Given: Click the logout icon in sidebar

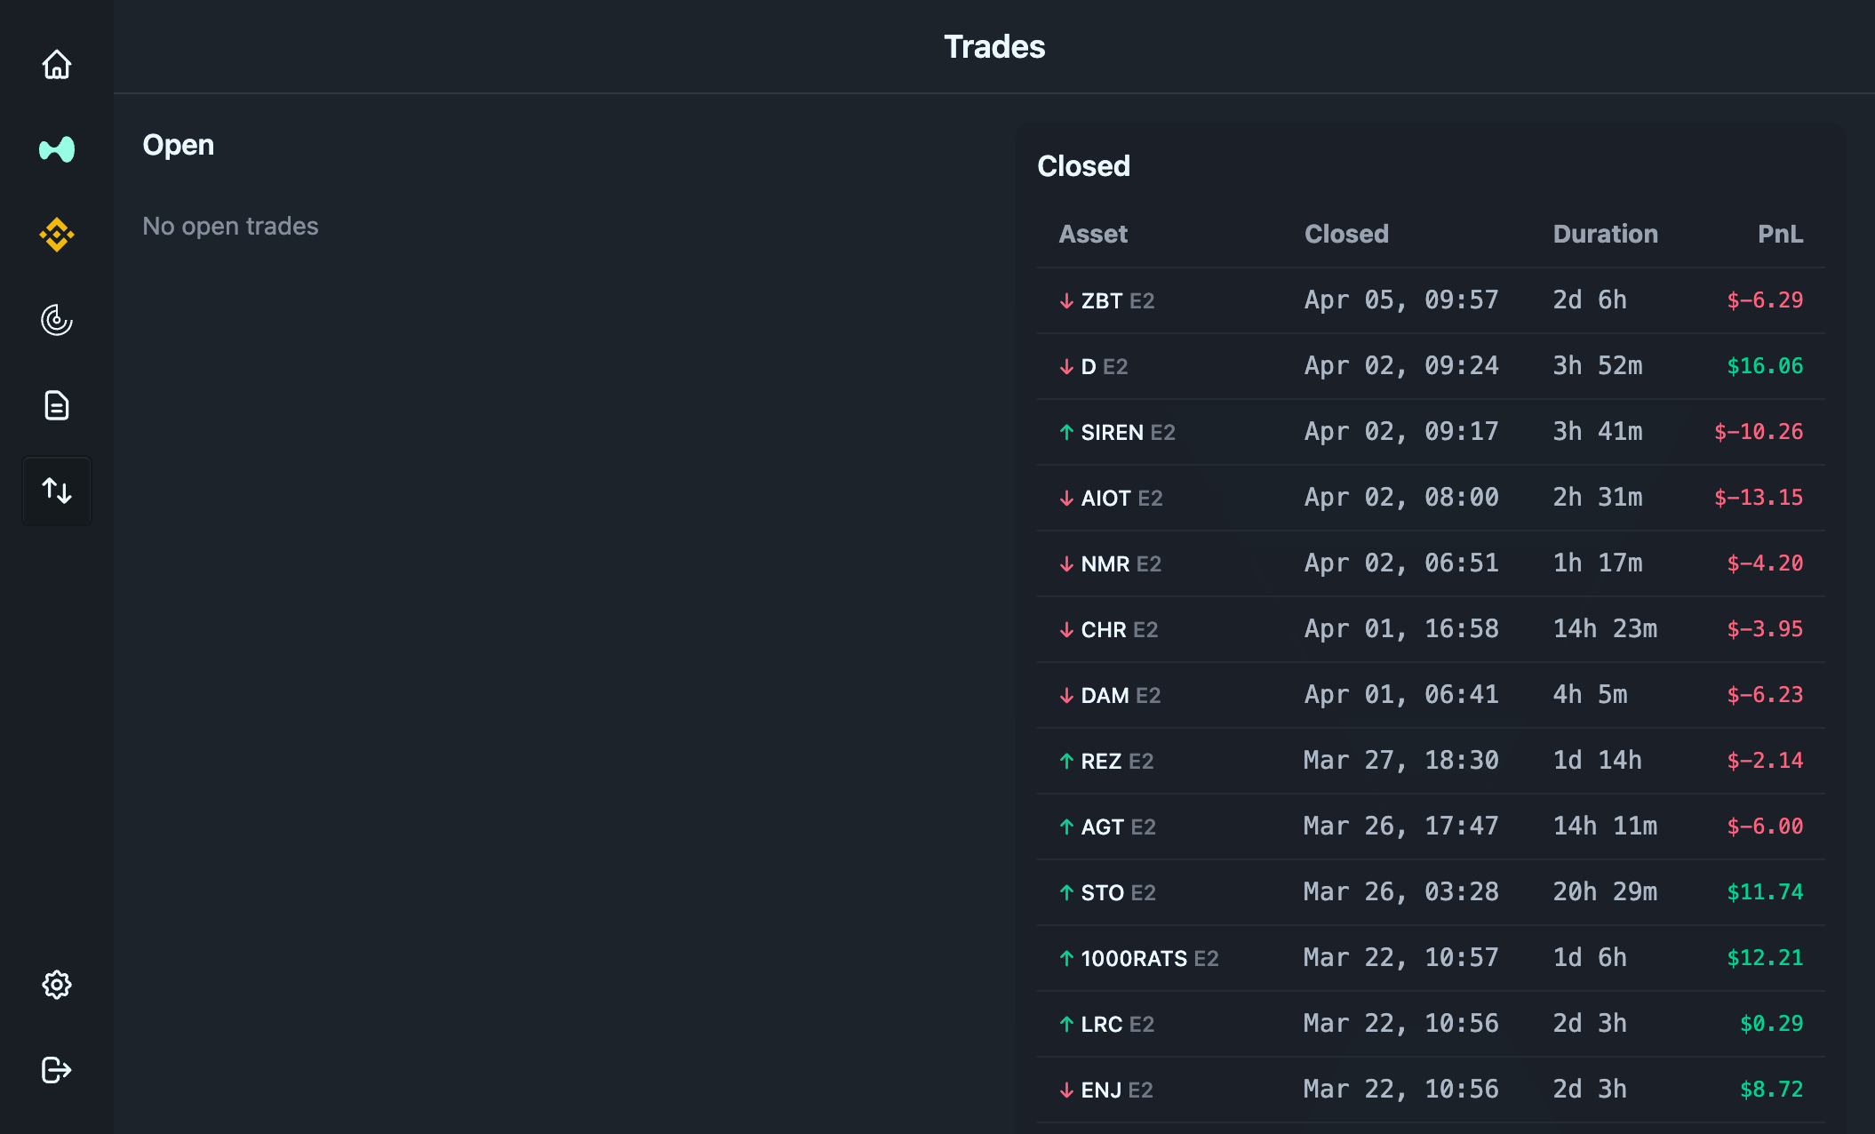Looking at the screenshot, I should point(57,1070).
